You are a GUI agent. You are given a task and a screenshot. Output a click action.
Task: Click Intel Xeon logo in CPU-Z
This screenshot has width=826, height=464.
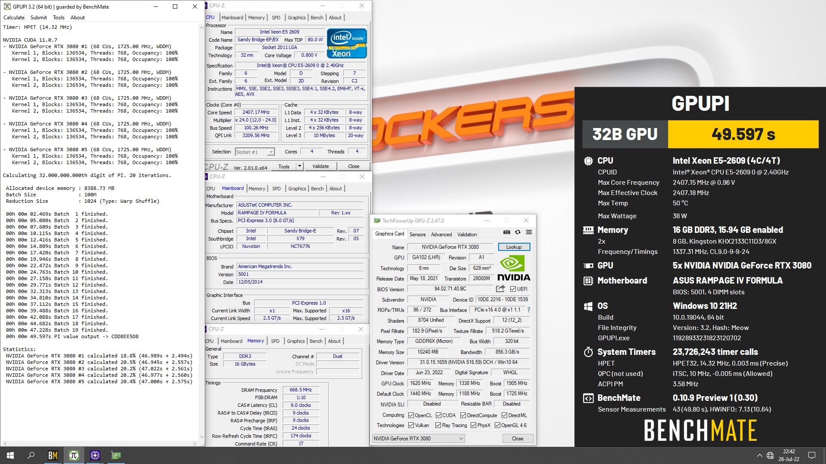pos(347,43)
